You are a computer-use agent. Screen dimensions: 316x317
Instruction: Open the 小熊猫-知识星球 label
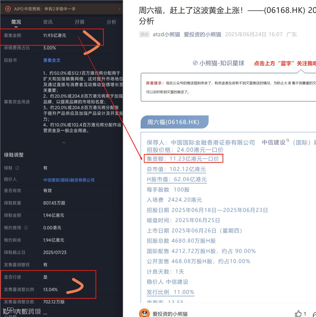222,63
